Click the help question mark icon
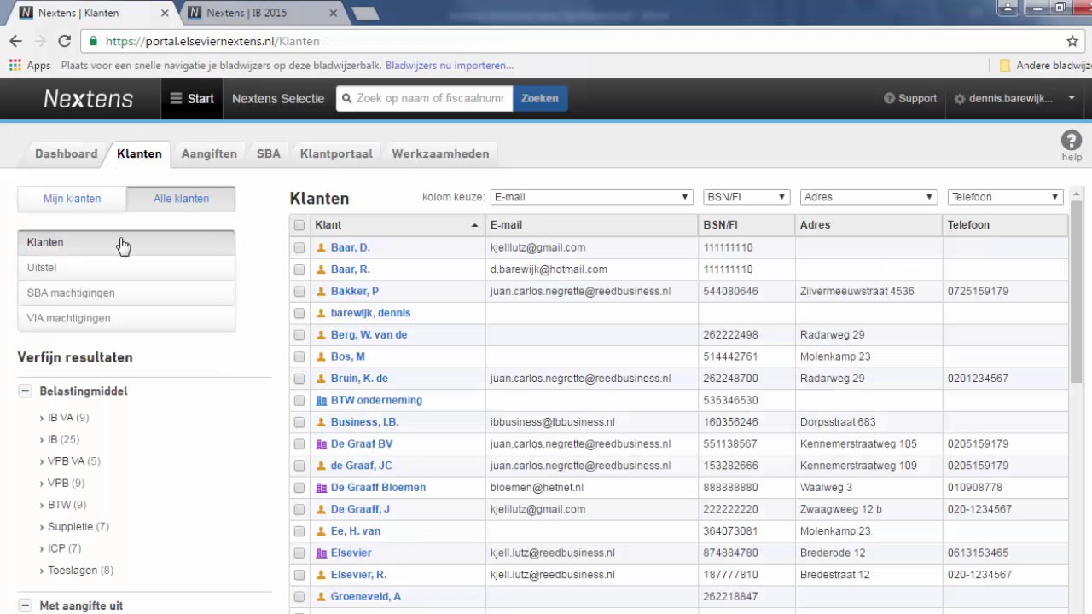Viewport: 1092px width, 614px height. (1072, 141)
